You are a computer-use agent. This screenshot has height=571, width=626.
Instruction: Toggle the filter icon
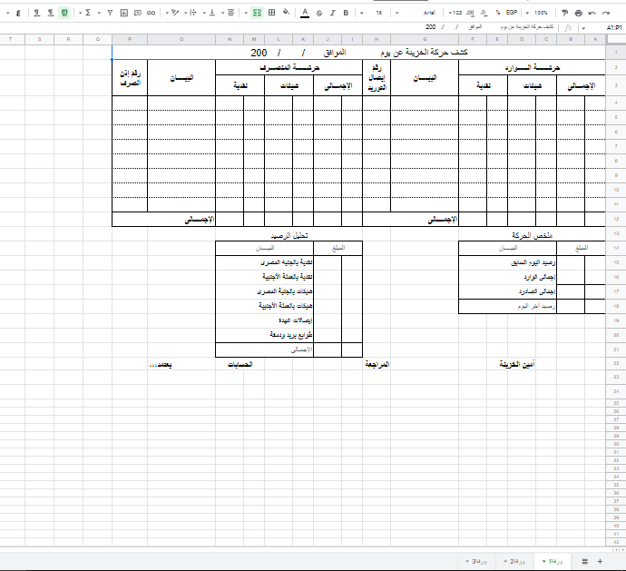click(110, 14)
